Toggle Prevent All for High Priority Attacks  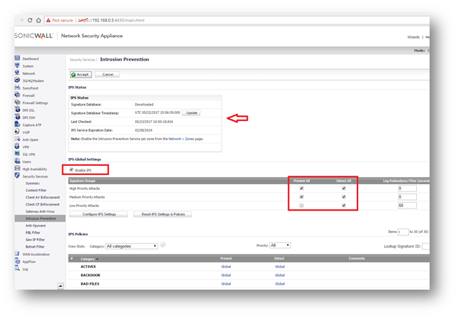[302, 188]
